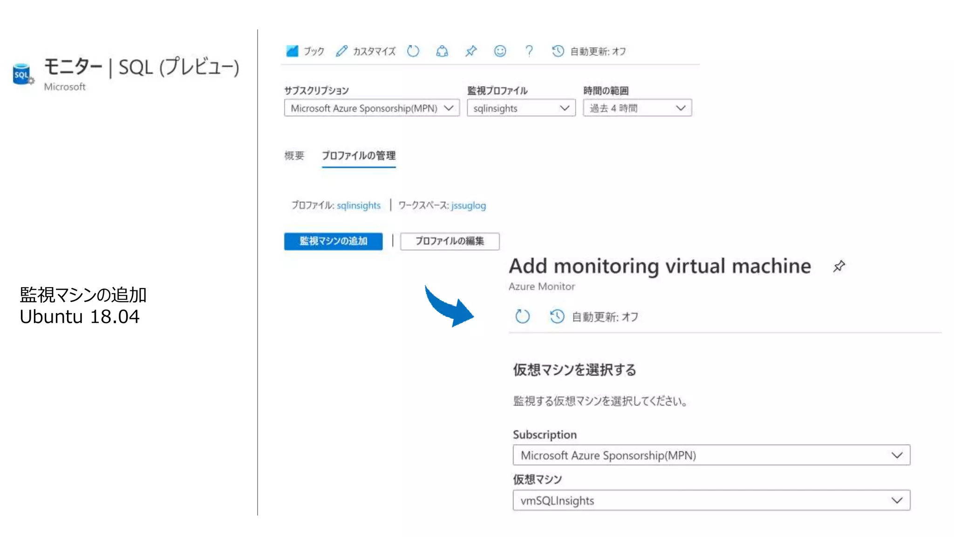Click the モニター | SQL (プレビュー) title
This screenshot has width=954, height=537.
(142, 67)
